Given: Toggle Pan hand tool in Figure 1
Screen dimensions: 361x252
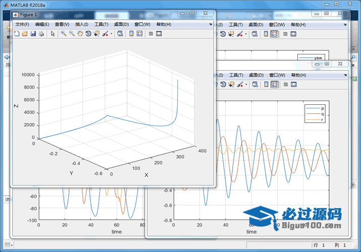Looking at the screenshot, I should click(80, 34).
